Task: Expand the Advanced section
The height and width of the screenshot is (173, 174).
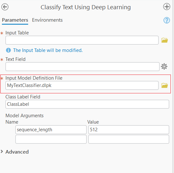Action: 2,152
